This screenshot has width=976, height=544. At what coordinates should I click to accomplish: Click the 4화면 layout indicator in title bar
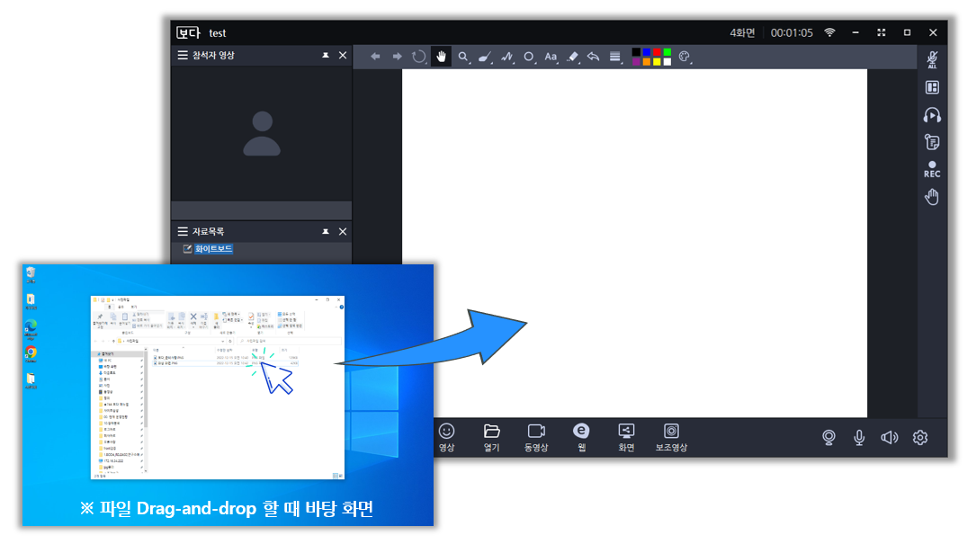tap(742, 32)
